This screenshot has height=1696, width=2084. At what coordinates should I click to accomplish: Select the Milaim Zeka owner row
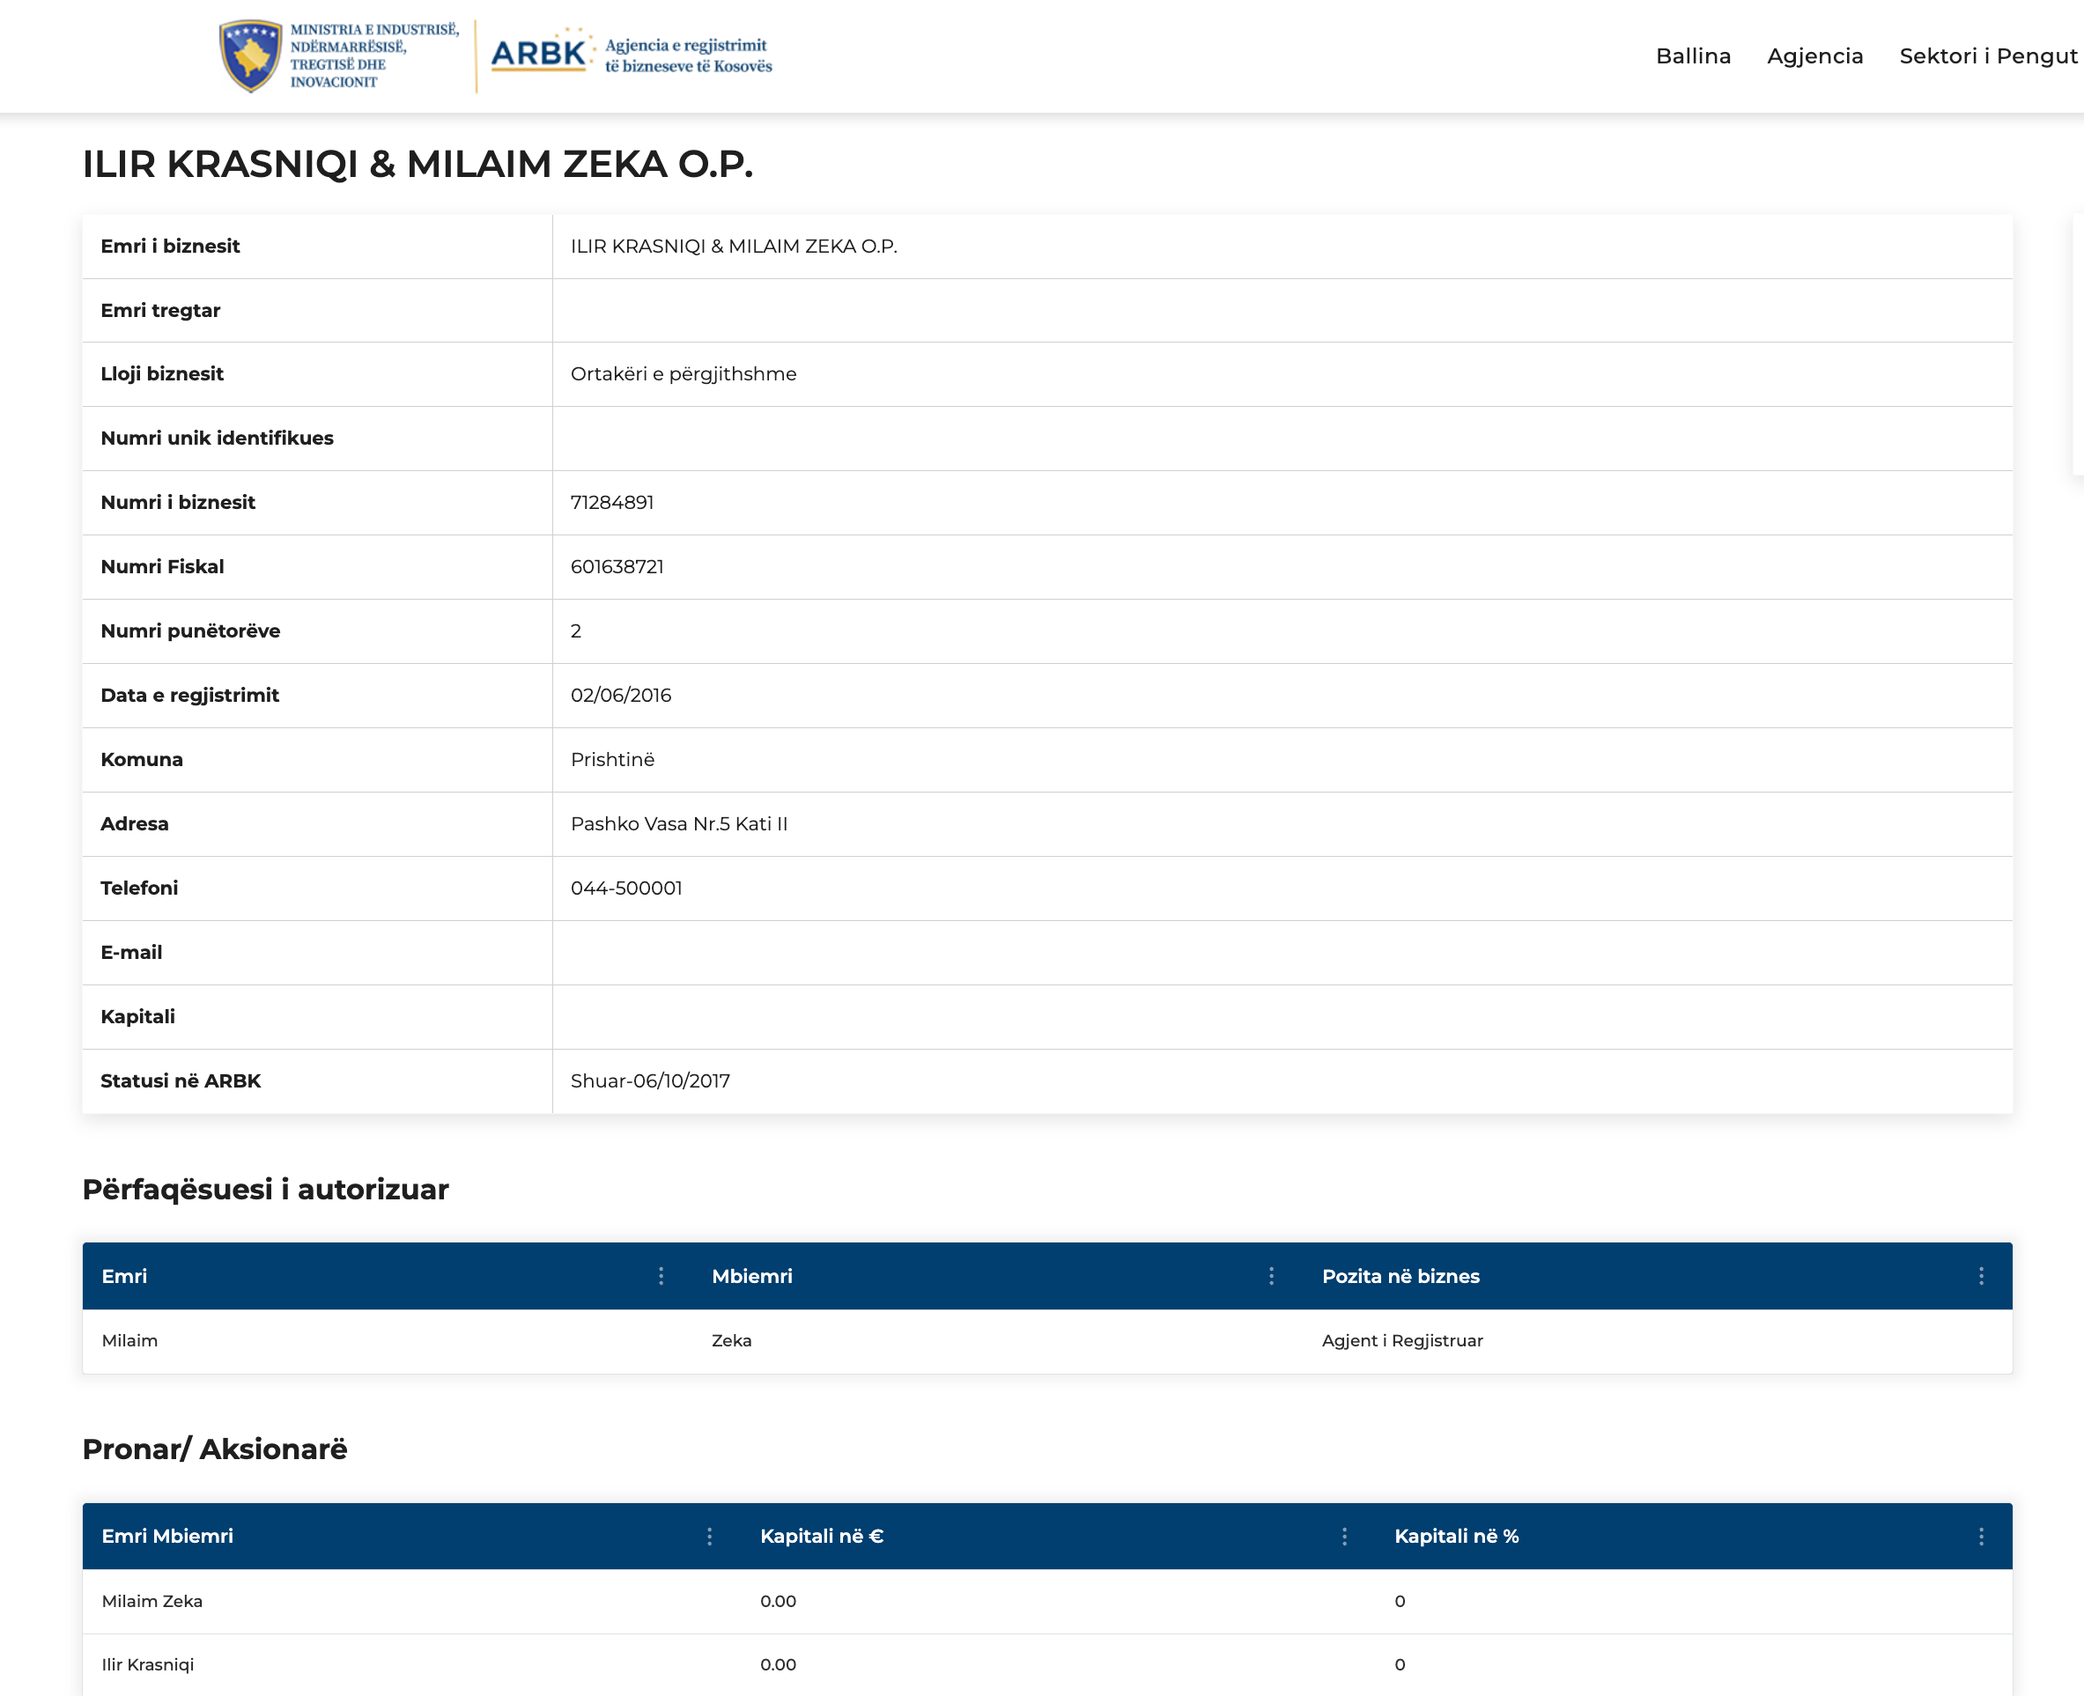tap(152, 1600)
